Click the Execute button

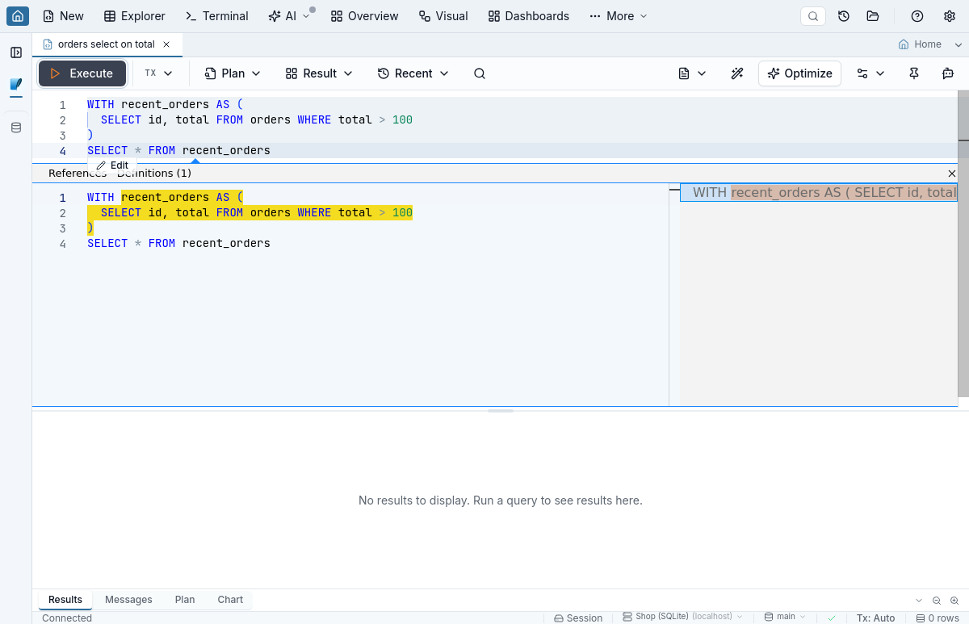82,73
